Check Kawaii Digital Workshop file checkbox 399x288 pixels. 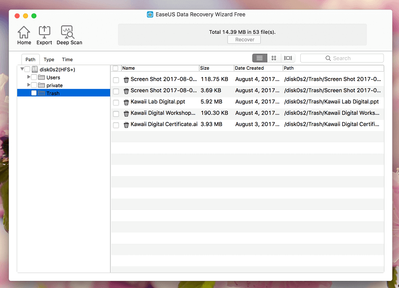(116, 114)
